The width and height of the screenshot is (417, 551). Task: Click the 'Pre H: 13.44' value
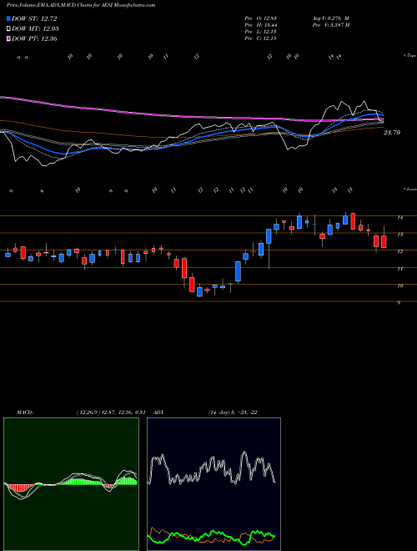(260, 25)
